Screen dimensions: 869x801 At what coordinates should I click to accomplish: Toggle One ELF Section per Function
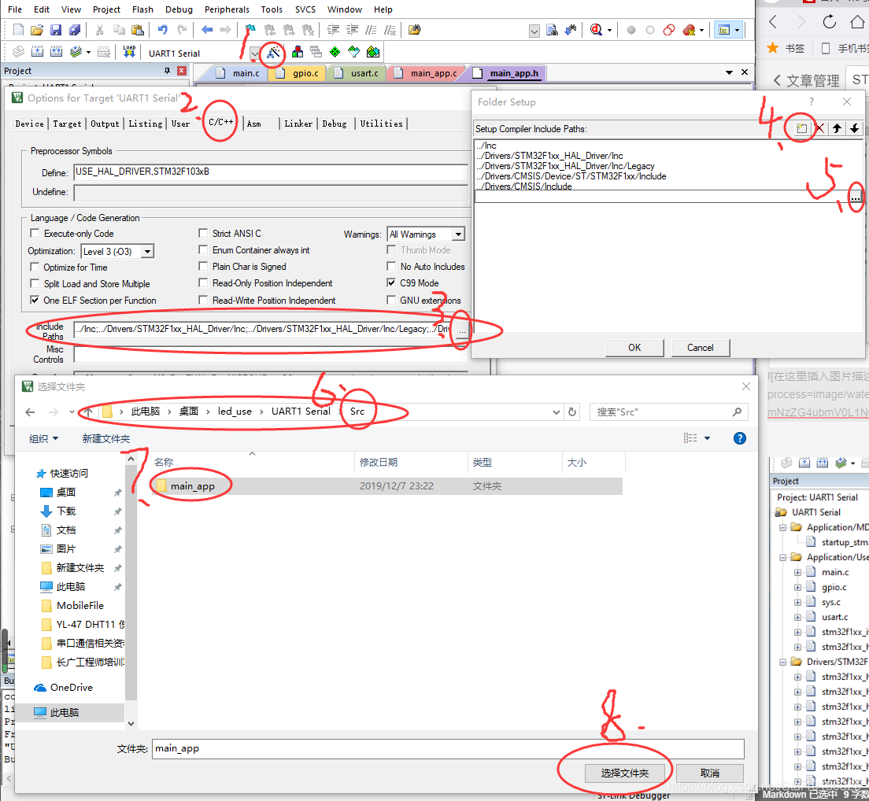click(35, 301)
